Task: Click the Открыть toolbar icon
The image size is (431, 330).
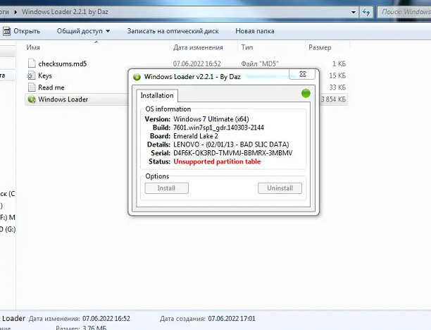Action: point(6,31)
